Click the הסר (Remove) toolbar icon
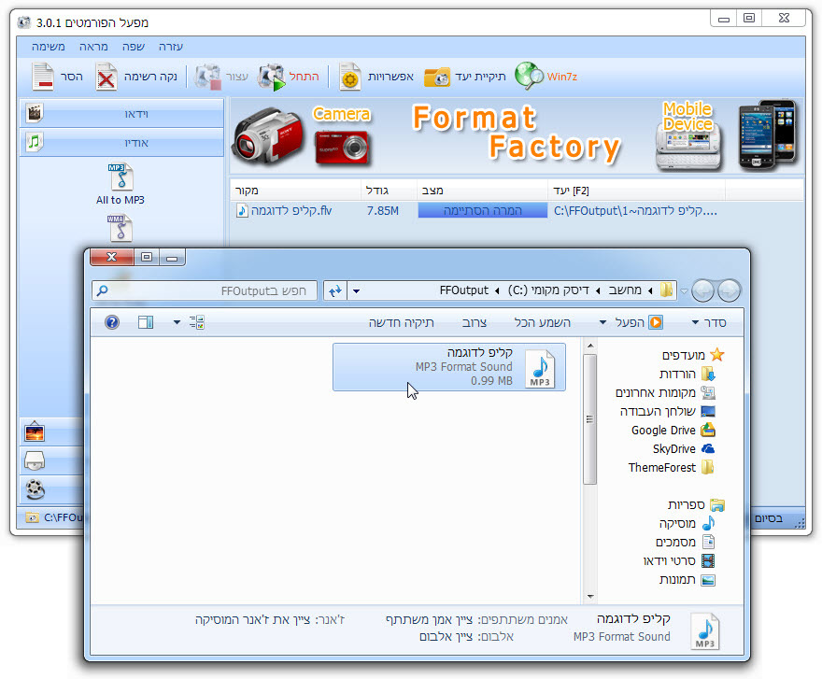 pyautogui.click(x=42, y=77)
